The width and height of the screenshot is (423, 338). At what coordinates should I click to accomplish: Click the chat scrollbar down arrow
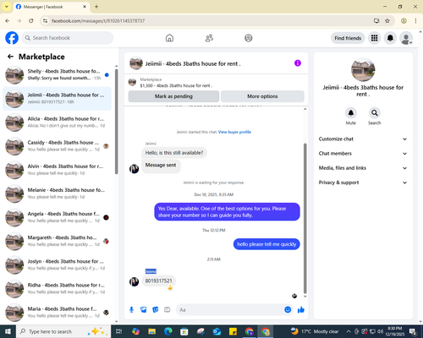pos(305,297)
